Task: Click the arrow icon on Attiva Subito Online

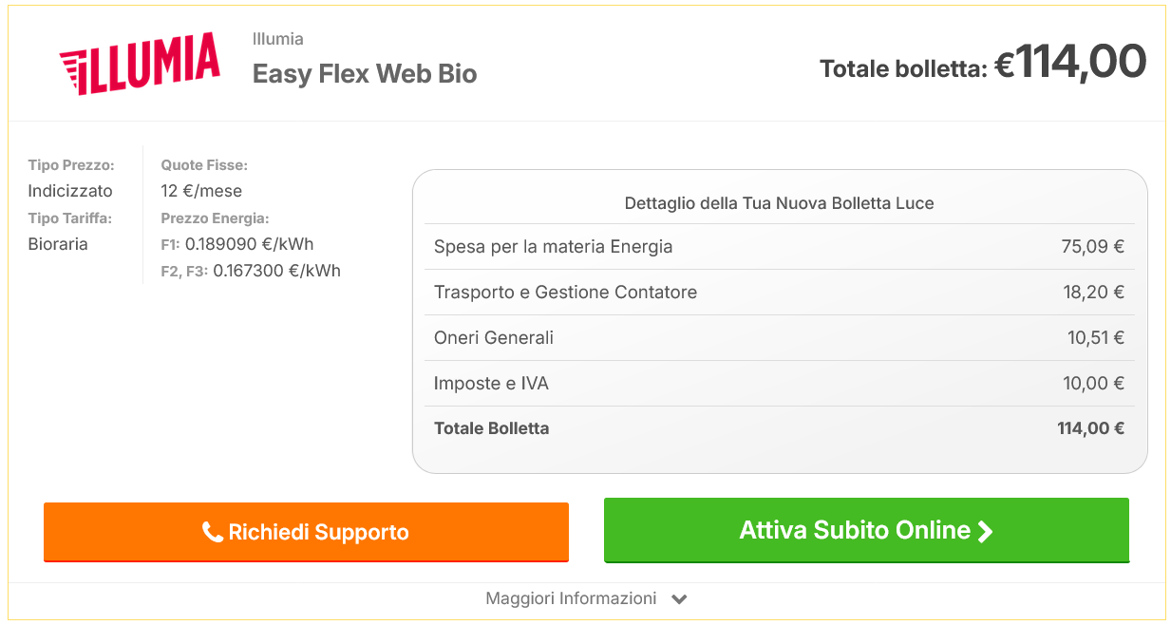Action: 986,531
